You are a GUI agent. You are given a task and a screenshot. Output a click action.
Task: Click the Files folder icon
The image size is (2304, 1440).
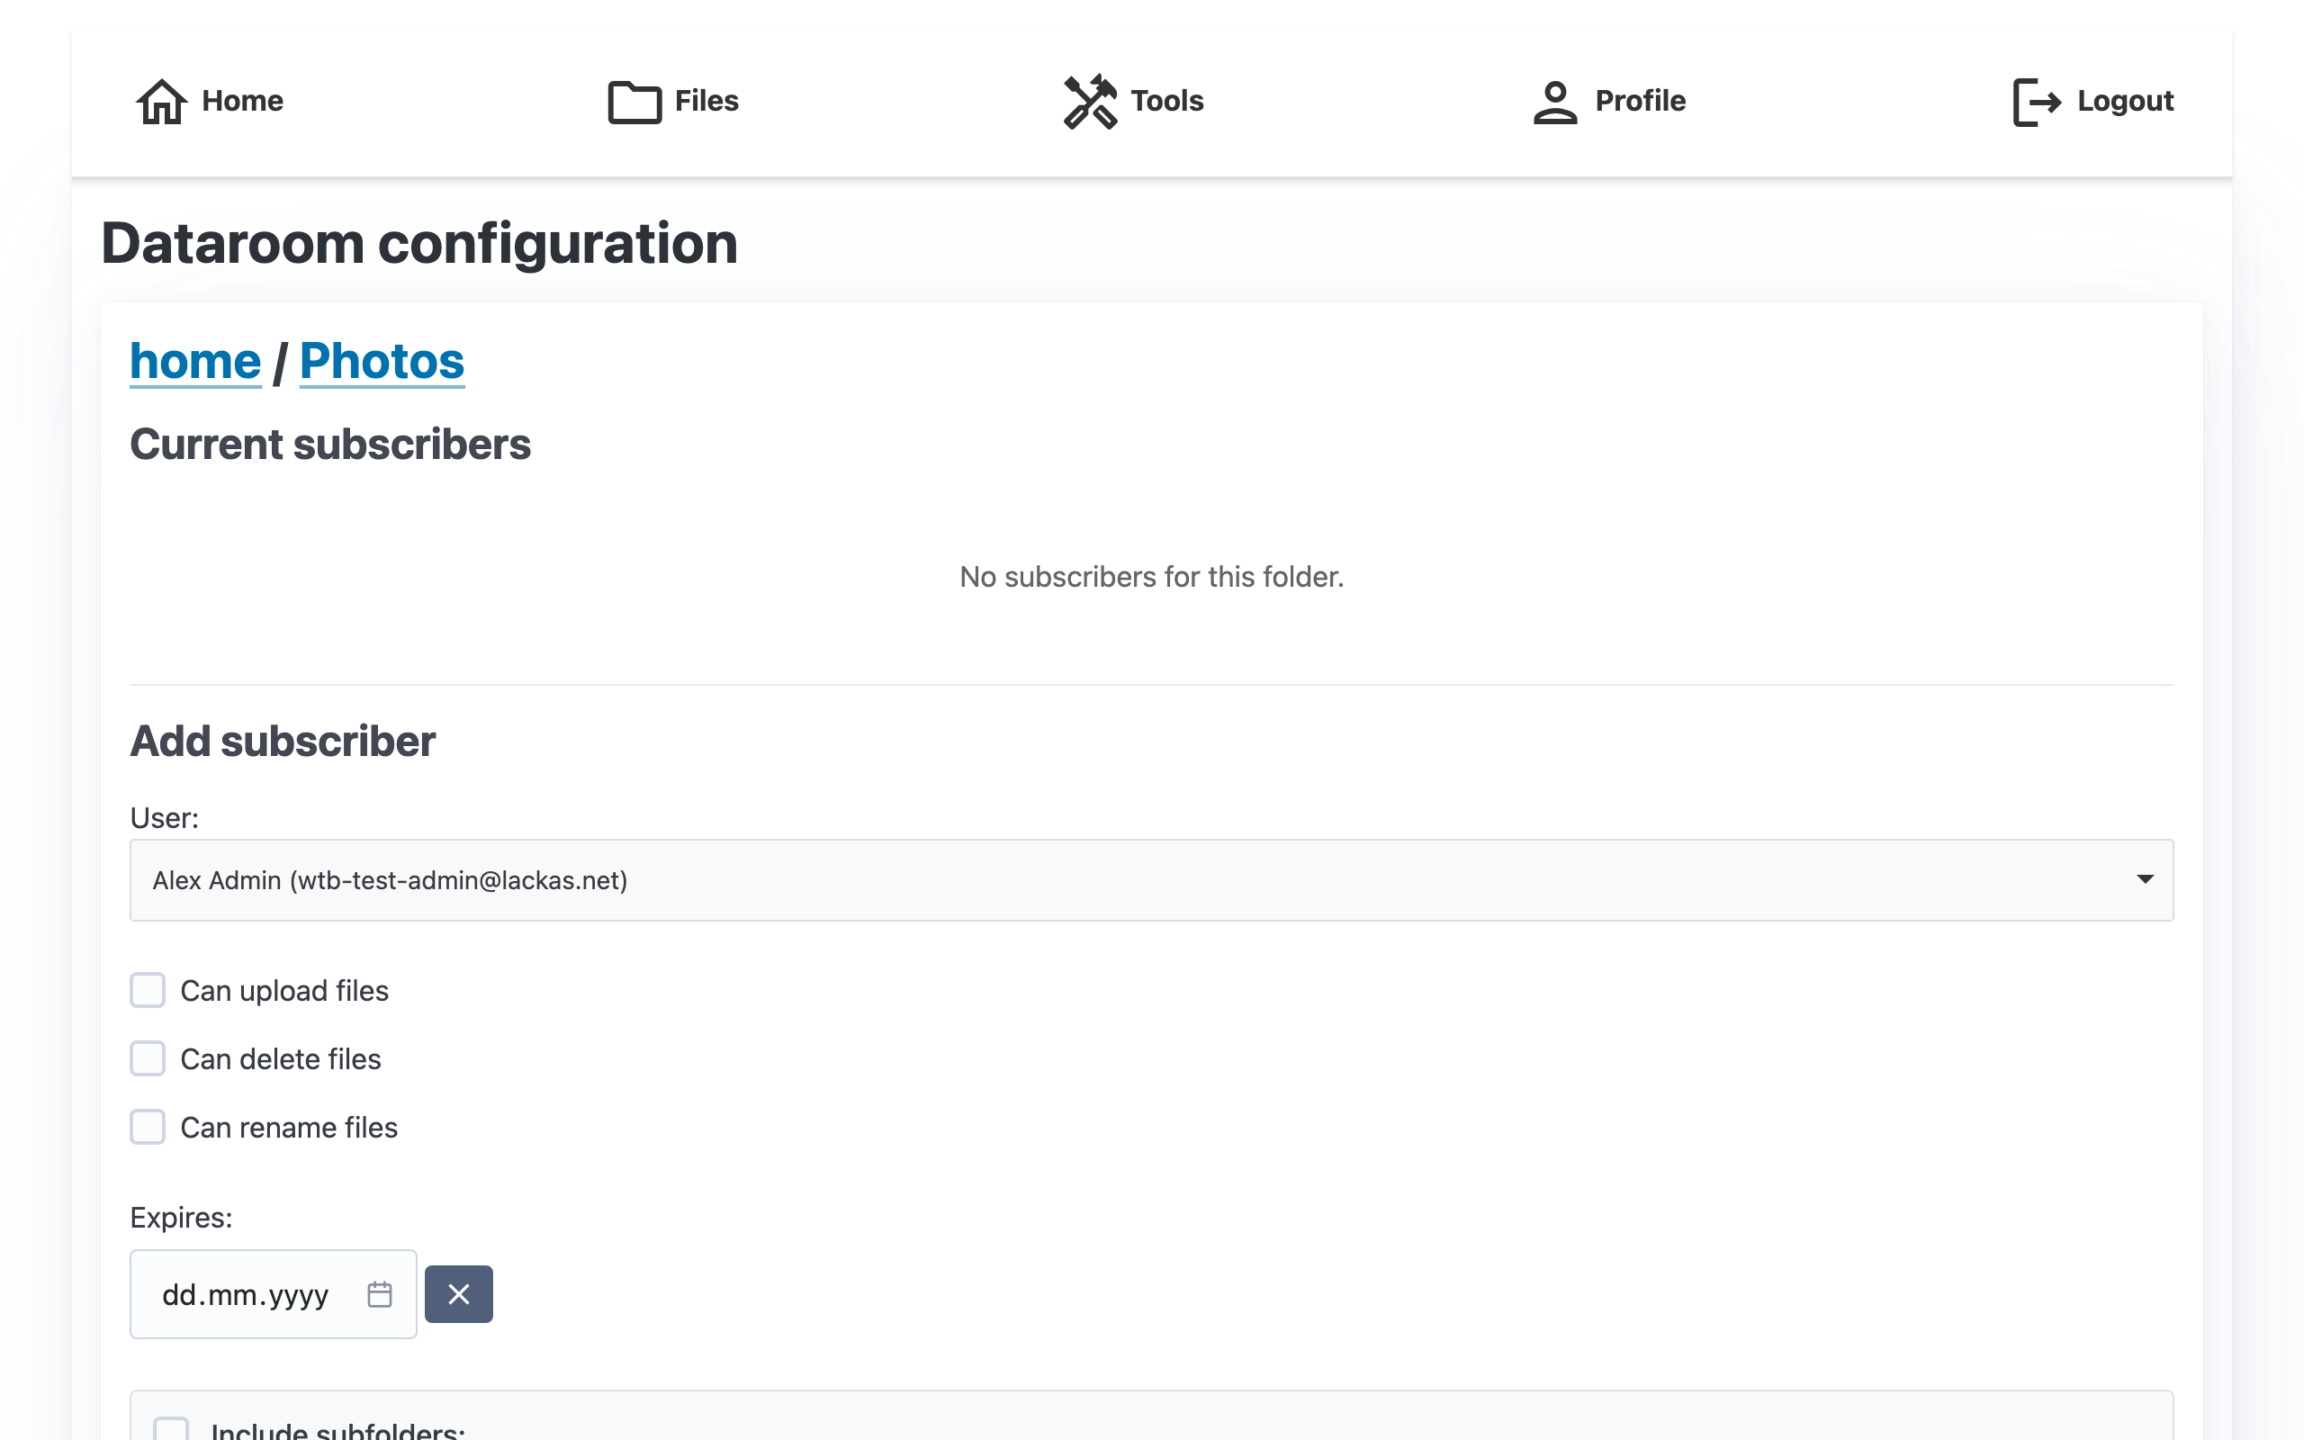(634, 101)
